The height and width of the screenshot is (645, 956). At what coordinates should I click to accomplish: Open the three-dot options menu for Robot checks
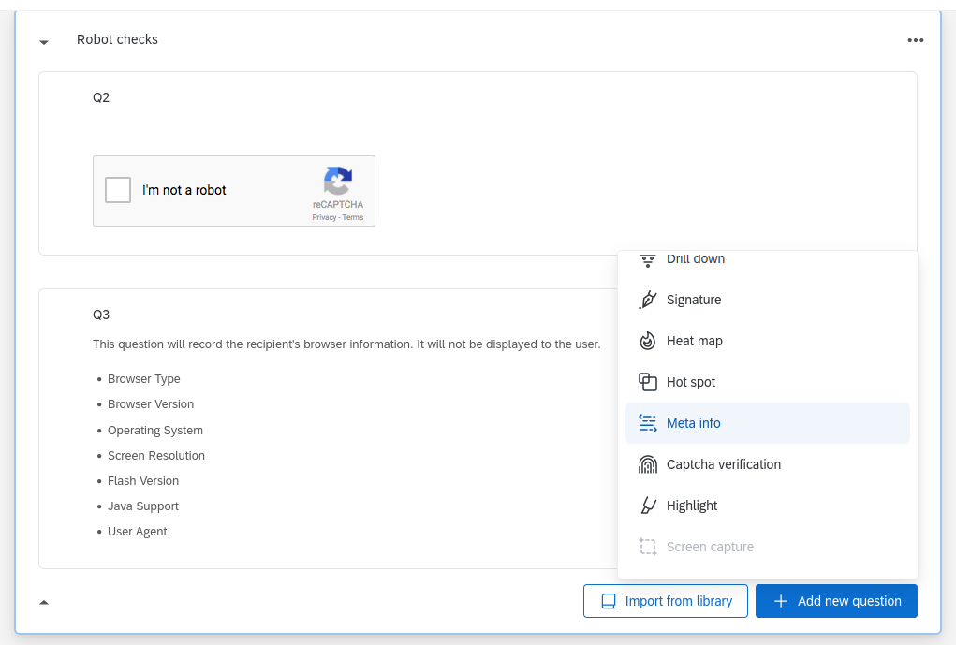(915, 40)
